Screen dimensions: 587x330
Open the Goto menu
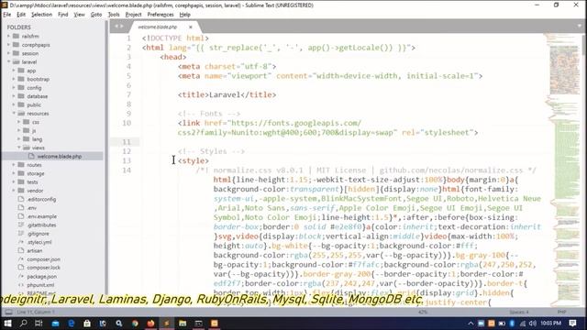[96, 15]
